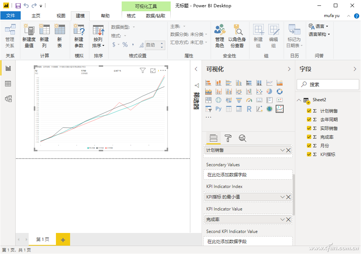Insert the R script visual
The height and width of the screenshot is (254, 361).
(x=249, y=109)
